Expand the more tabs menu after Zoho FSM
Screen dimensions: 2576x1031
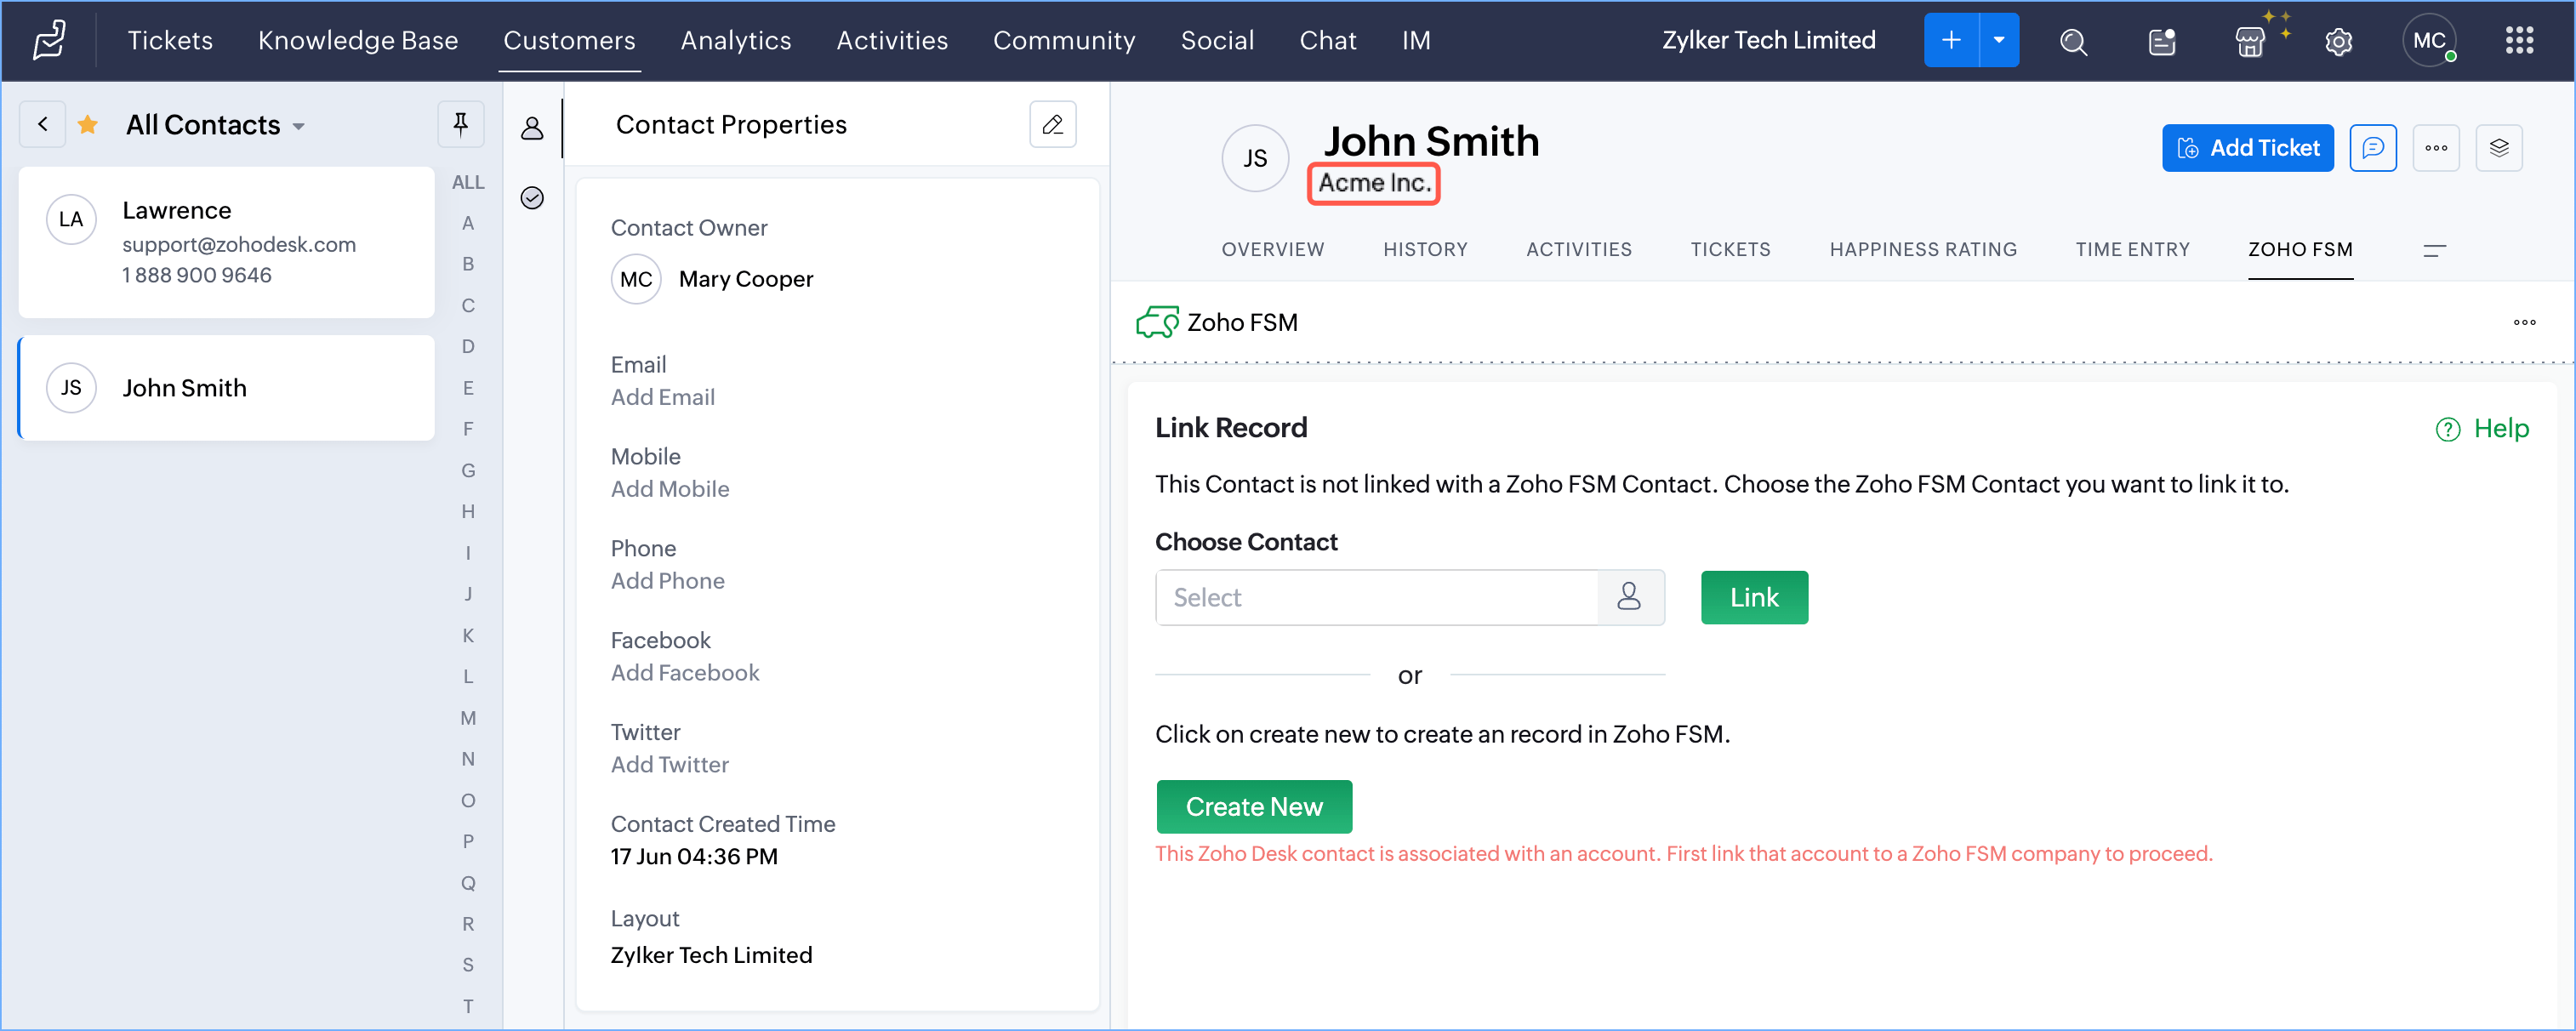tap(2434, 250)
